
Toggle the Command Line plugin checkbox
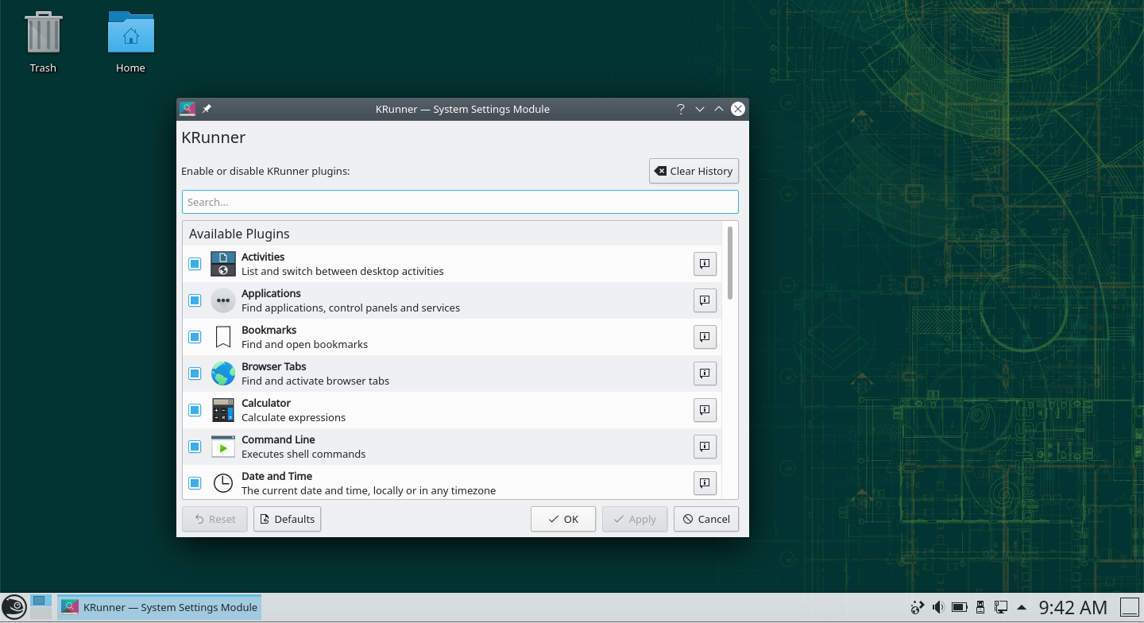tap(195, 447)
